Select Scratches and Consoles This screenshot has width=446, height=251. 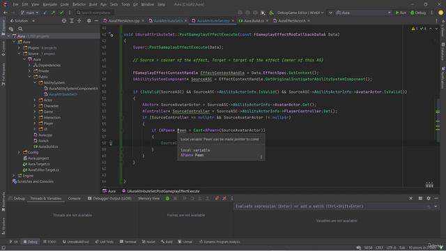36,181
